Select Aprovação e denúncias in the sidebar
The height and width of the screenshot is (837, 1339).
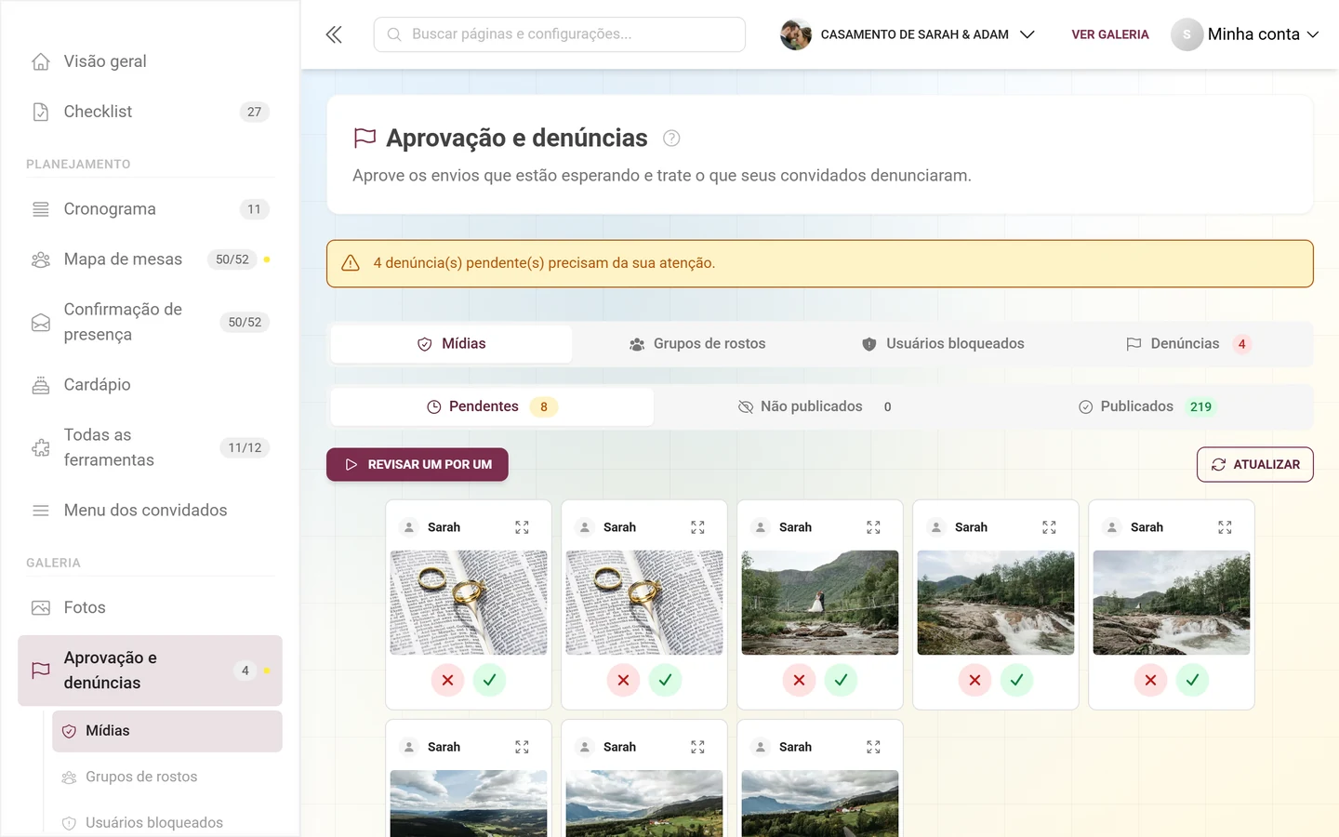point(150,671)
